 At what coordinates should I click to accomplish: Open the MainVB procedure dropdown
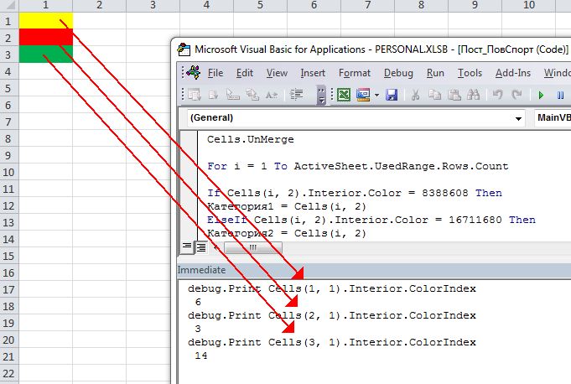point(553,117)
